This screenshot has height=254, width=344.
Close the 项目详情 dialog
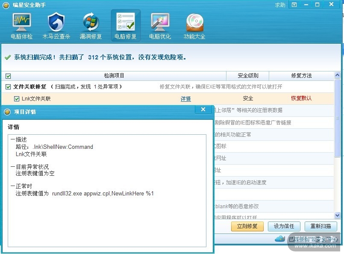[203, 109]
